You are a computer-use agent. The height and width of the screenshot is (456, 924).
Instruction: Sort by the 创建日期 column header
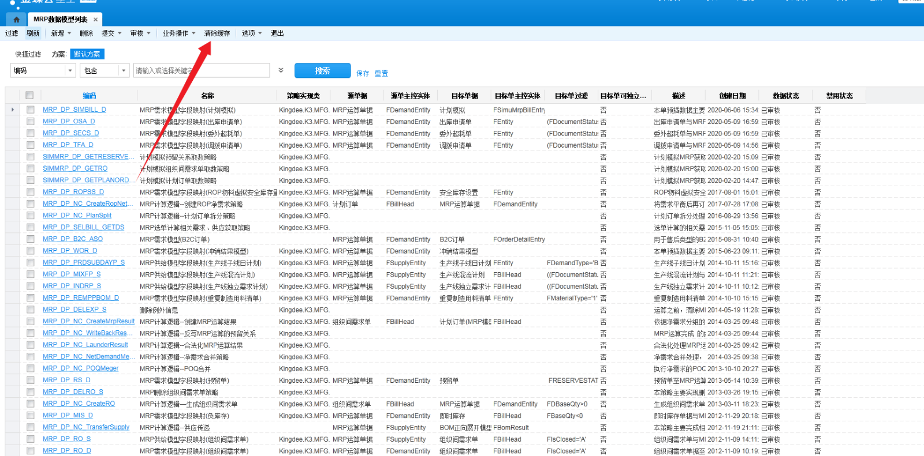click(x=732, y=96)
